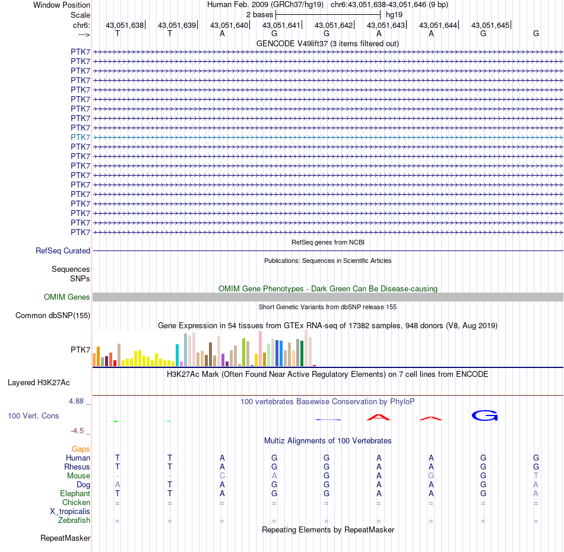Viewport: 564px width, 552px height.
Task: Select the Scale label on the left
Action: pos(80,15)
